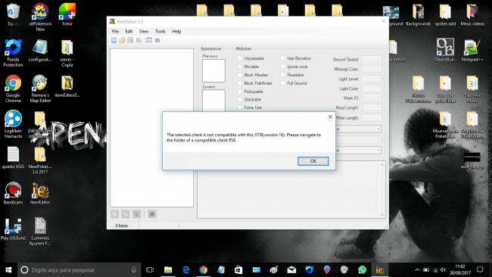
Task: Enable the Has Elevation checkbox
Action: click(x=283, y=58)
